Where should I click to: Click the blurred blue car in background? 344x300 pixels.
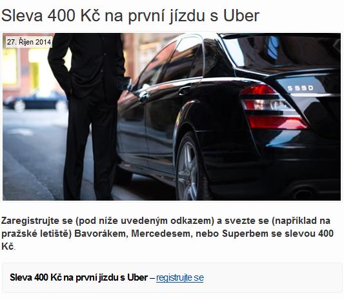coord(36,101)
